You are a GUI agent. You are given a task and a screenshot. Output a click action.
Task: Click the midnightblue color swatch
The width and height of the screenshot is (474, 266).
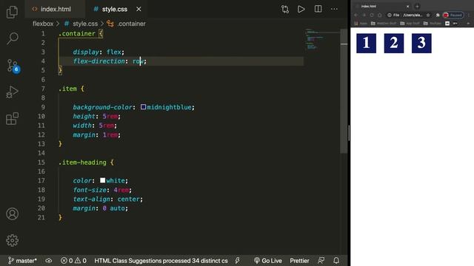point(143,107)
